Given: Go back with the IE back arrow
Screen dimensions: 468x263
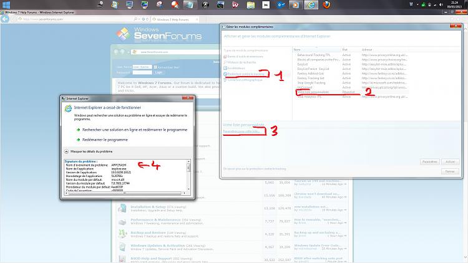Looking at the screenshot, I should (5, 19).
